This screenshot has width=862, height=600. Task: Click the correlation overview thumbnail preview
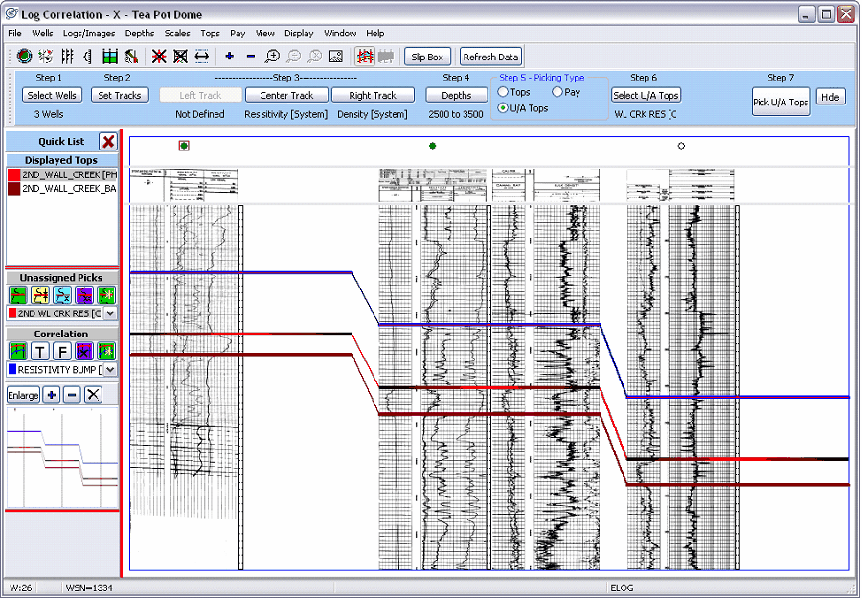(62, 456)
